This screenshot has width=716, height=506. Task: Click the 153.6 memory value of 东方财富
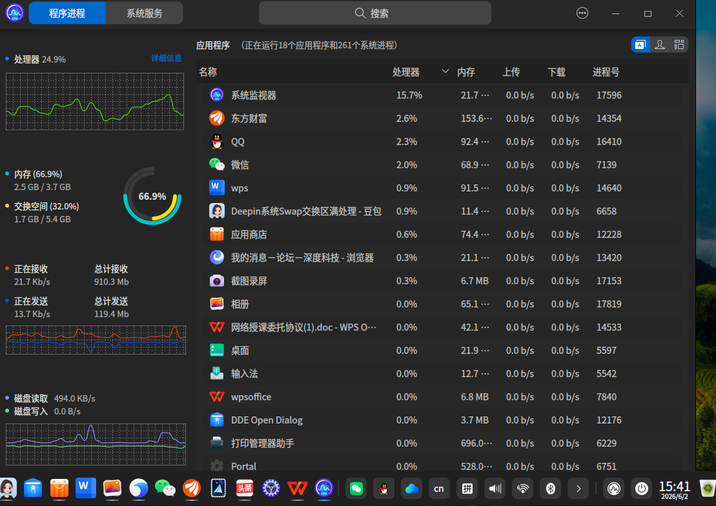pos(476,119)
